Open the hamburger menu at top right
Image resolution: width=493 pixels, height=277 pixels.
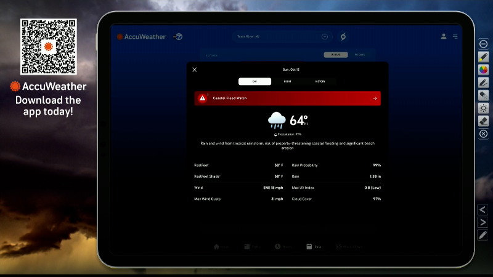(x=455, y=37)
